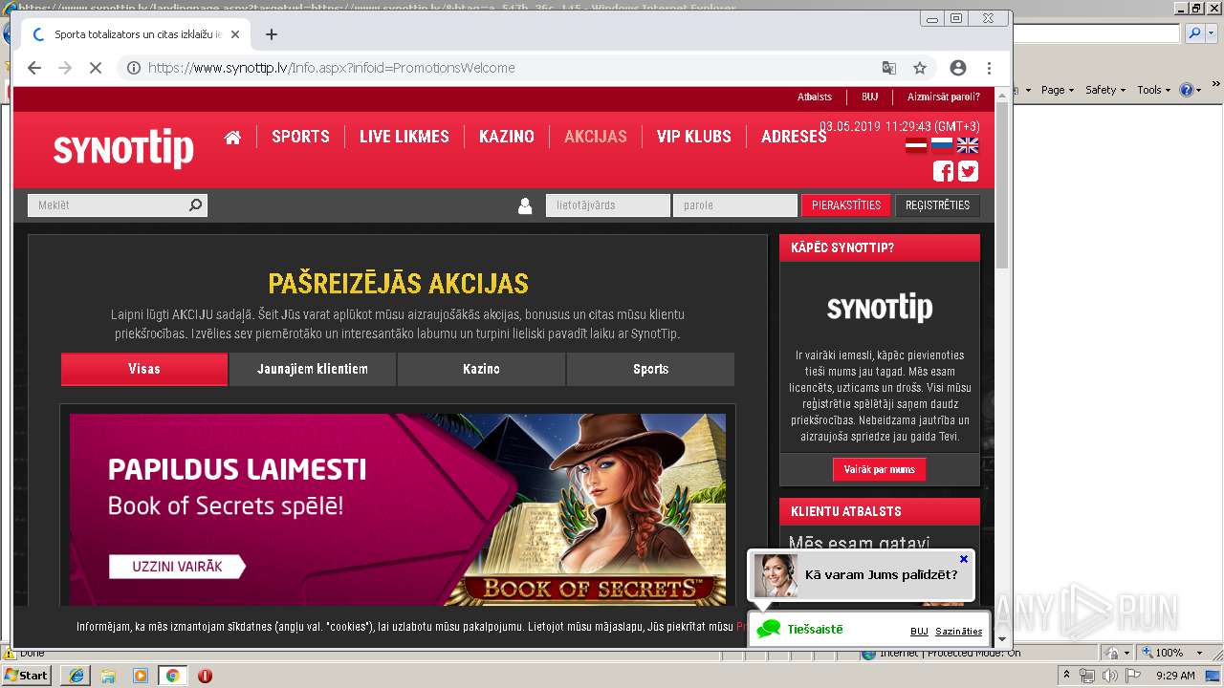Open Windows Explorer folder in taskbar
The width and height of the screenshot is (1224, 688).
(108, 676)
